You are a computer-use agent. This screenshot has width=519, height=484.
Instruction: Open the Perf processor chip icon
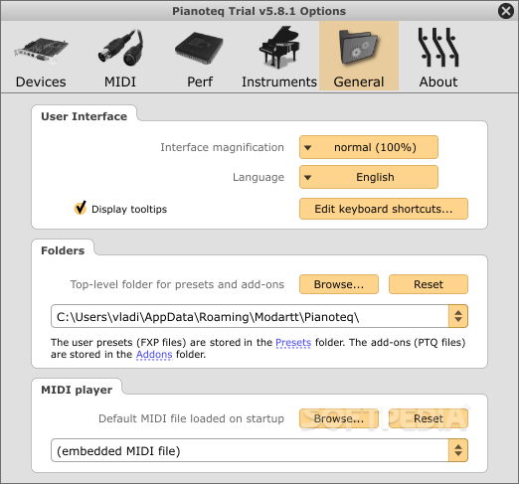tap(199, 48)
